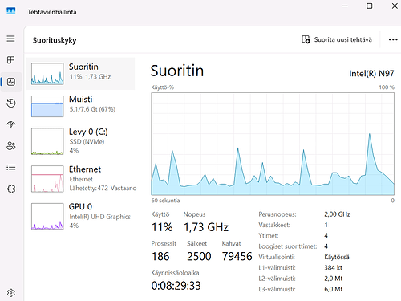Click the Tehtävienhallinta app icon in title bar
Screen dimensions: 401x301
point(11,11)
